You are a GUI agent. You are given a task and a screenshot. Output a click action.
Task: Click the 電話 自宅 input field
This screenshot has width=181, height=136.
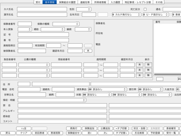[x=29, y=89]
